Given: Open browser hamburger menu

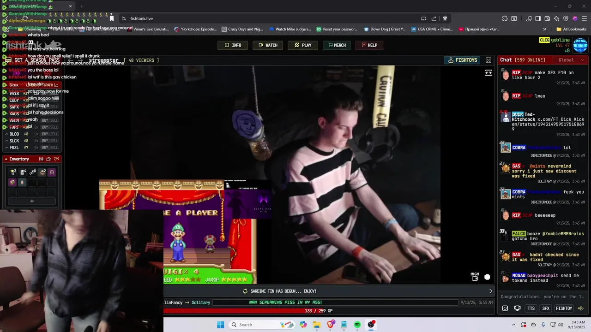Looking at the screenshot, I should 584,18.
